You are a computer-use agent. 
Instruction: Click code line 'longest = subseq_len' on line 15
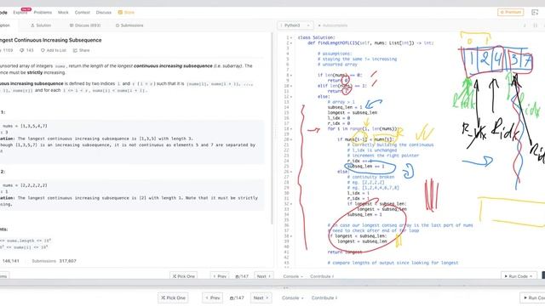pyautogui.click(x=352, y=112)
